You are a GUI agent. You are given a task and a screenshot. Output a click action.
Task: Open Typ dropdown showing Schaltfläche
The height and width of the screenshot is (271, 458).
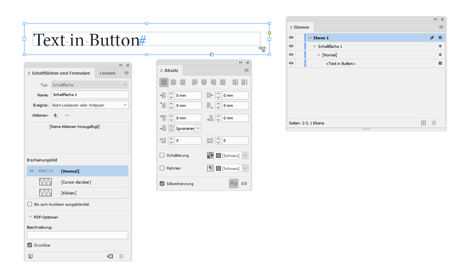click(x=90, y=85)
